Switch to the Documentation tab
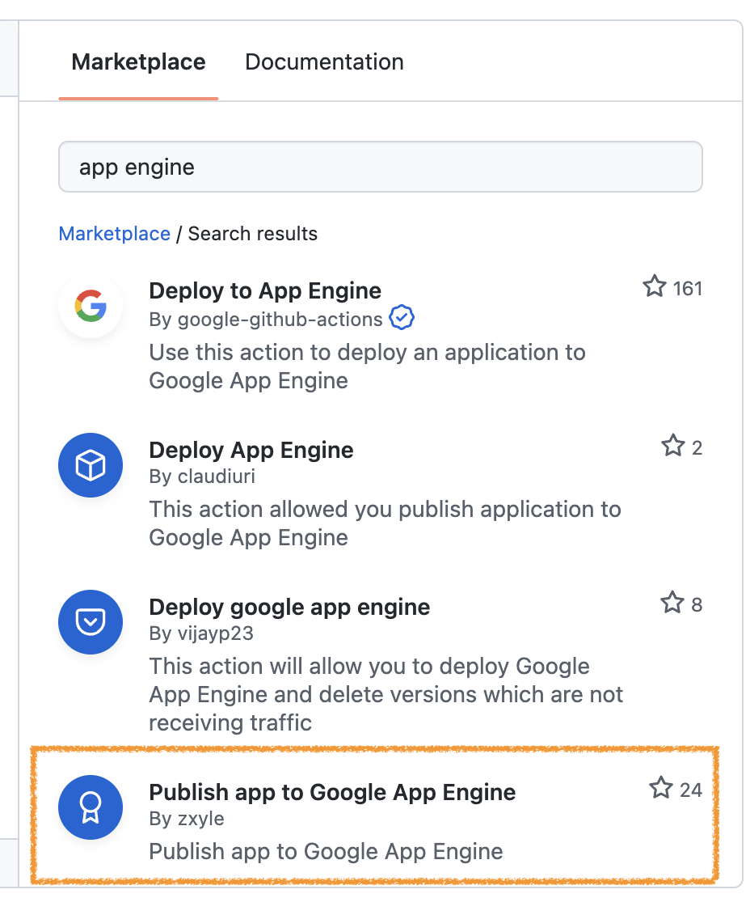750x898 pixels. click(x=324, y=61)
